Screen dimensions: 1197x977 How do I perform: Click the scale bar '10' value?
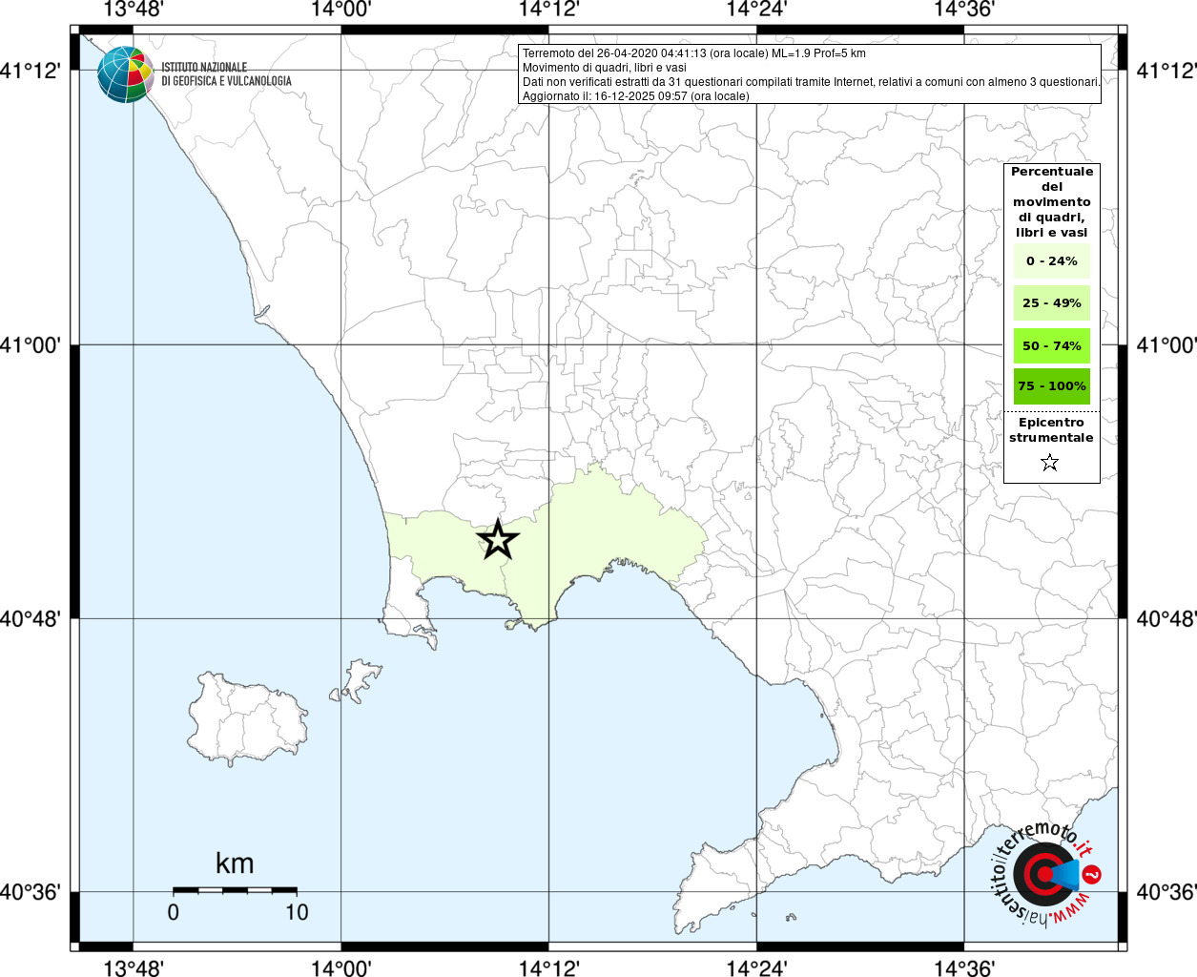tap(297, 912)
